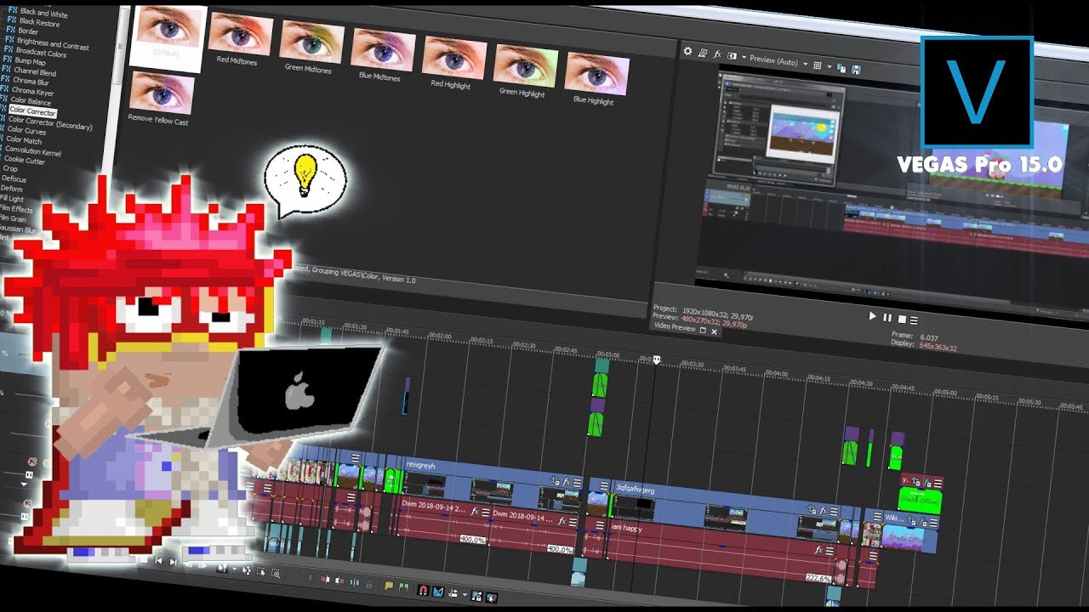
Task: Select the Red Highlight preset thumbnail
Action: 453,61
